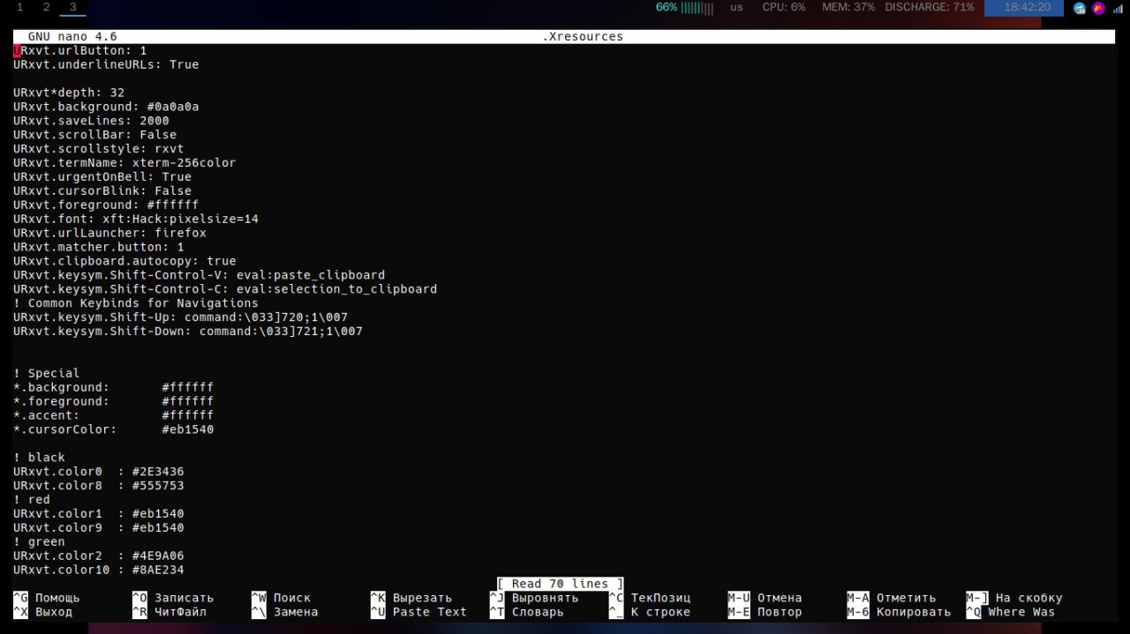Click the us keyboard layout indicator
Viewport: 1130px width, 634px height.
[x=736, y=7]
